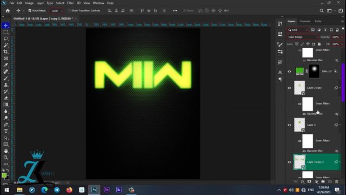Select the Clone Stamp tool
346x195 pixels.
(x=6, y=85)
